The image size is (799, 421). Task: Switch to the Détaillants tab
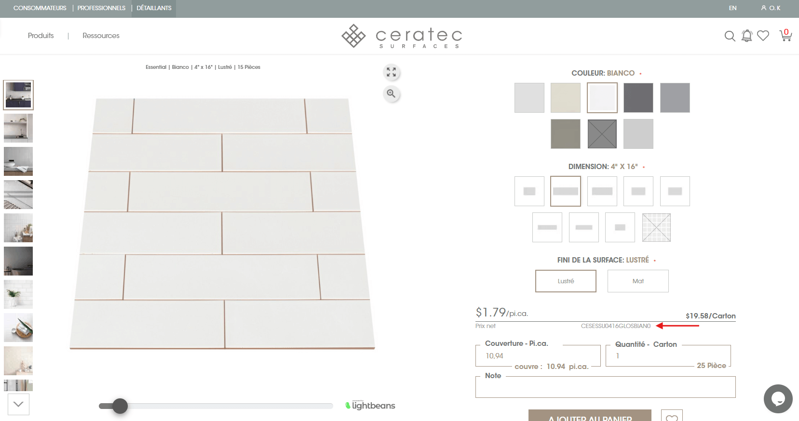click(x=154, y=8)
